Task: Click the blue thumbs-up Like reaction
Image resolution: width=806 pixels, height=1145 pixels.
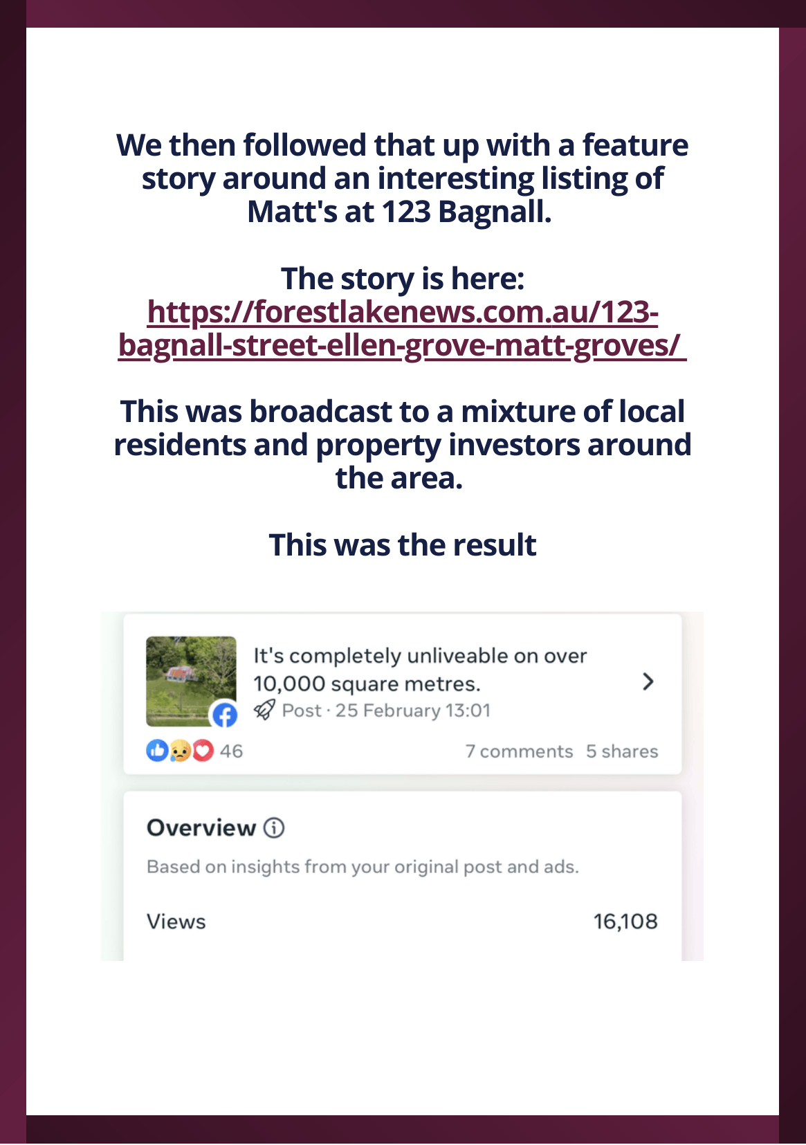Action: pyautogui.click(x=157, y=750)
